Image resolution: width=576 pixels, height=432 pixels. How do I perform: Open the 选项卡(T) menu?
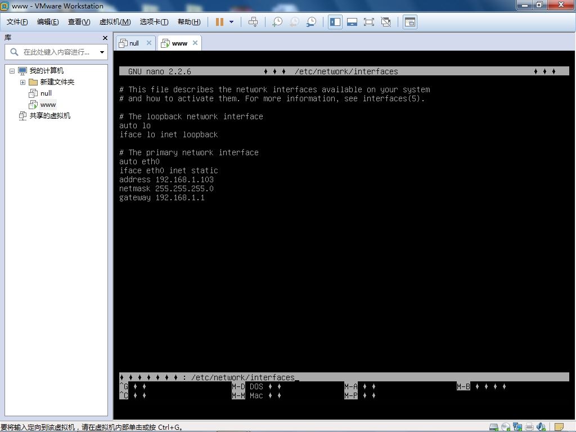pyautogui.click(x=154, y=22)
